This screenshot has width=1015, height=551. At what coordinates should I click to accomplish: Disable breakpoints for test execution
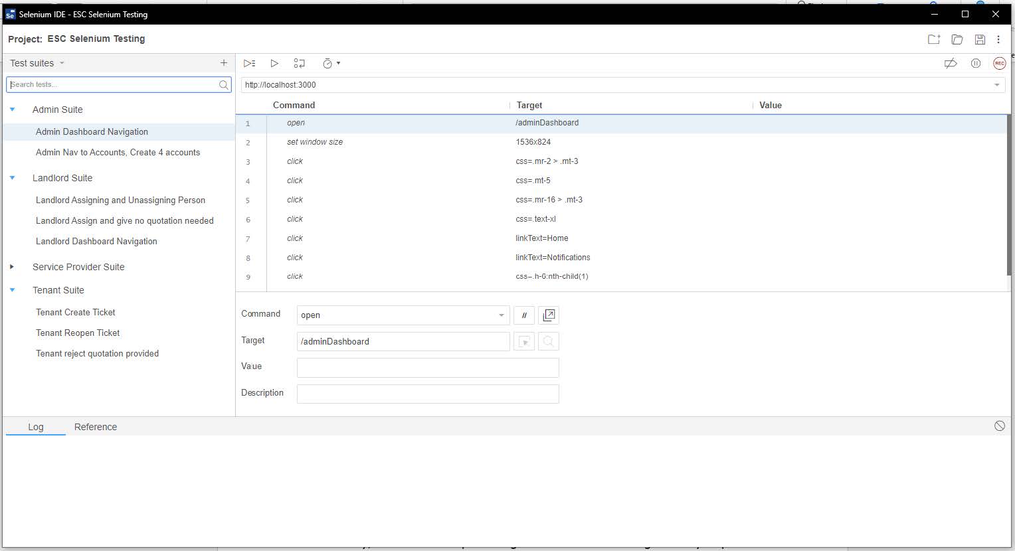pos(951,63)
